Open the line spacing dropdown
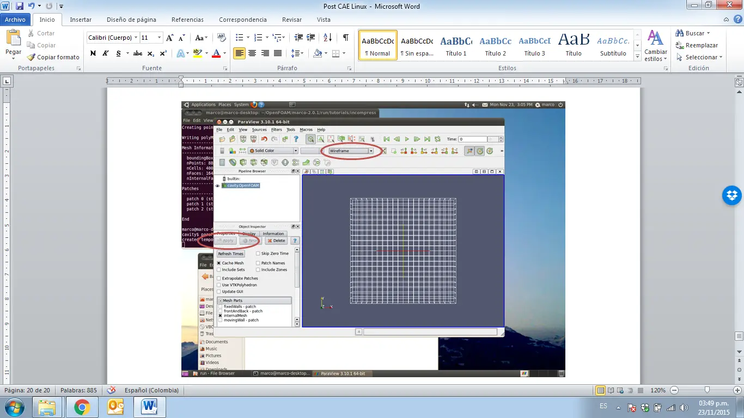Screen dimensions: 744x418 [x=297, y=53]
